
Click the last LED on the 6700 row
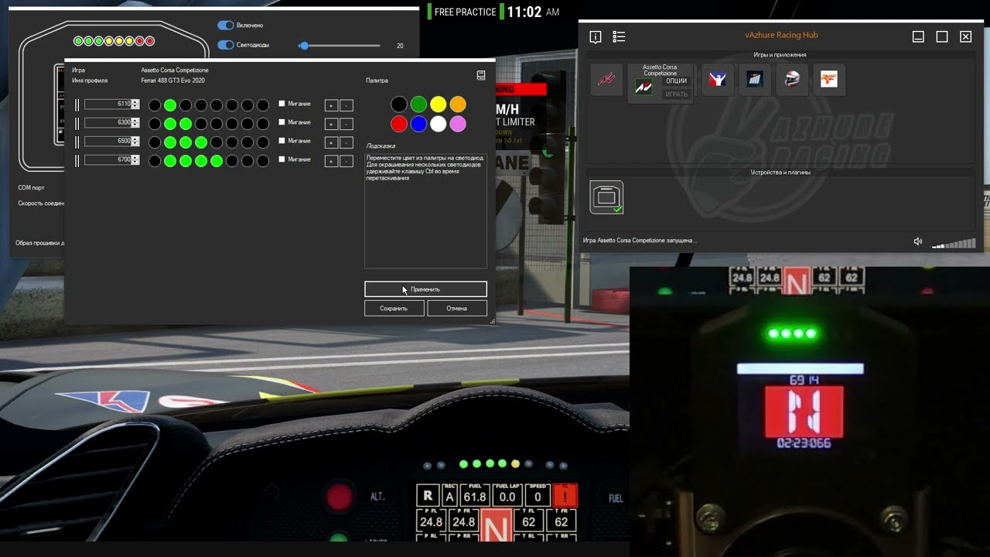coord(263,161)
